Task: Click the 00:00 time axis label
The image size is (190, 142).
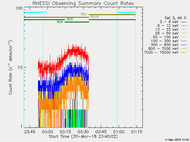Action: coord(47,132)
